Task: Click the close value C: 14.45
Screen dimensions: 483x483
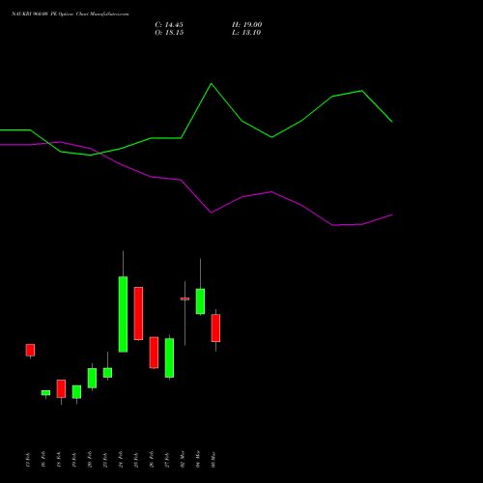Action: 169,25
